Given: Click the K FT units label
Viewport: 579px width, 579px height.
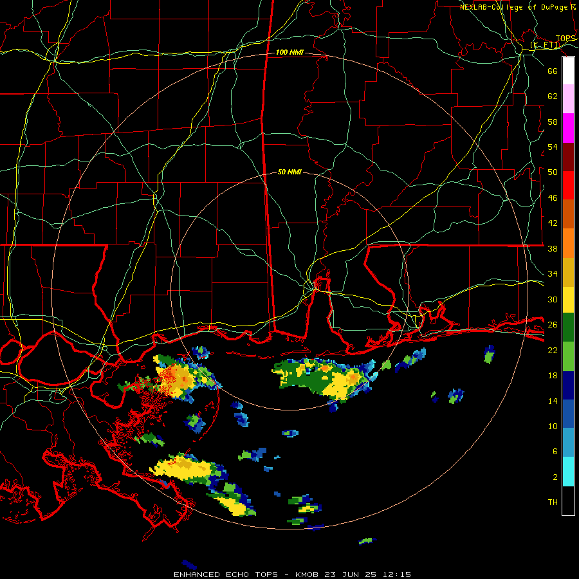Looking at the screenshot, I should pos(545,45).
